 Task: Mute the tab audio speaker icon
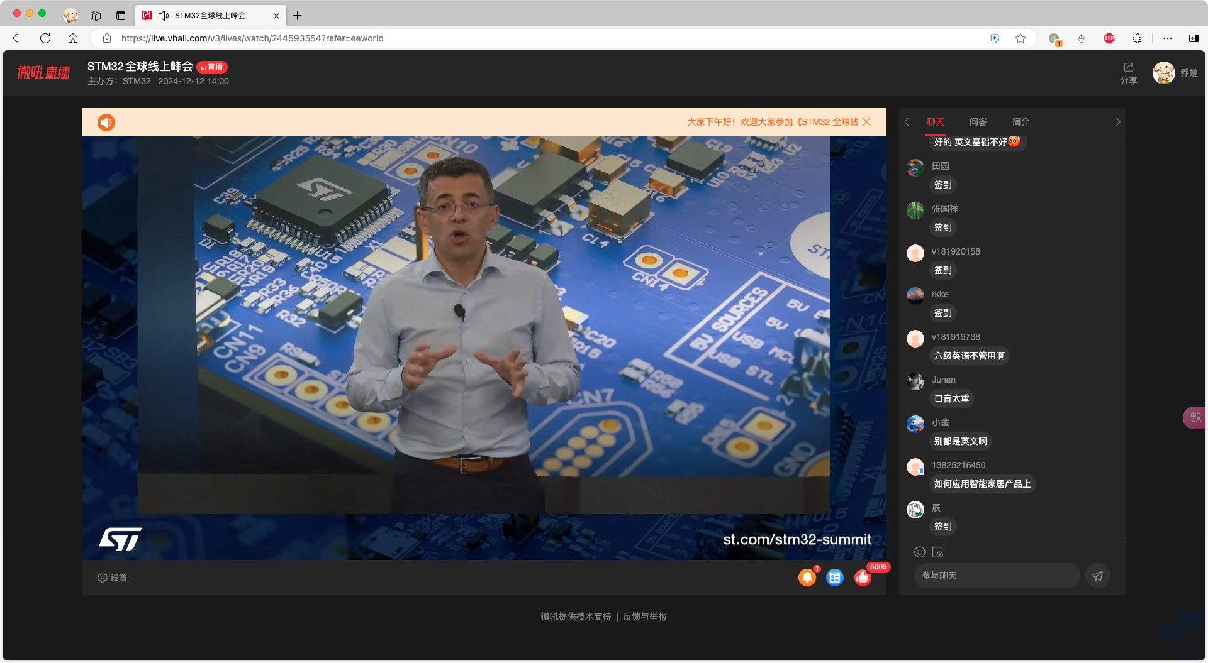164,16
